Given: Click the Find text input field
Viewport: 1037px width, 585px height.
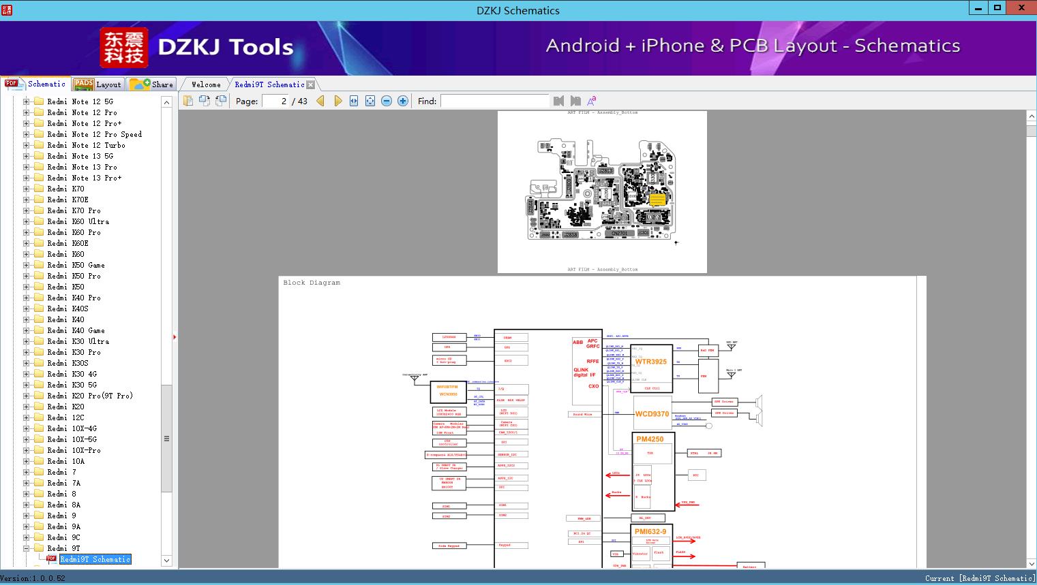Looking at the screenshot, I should coord(494,101).
